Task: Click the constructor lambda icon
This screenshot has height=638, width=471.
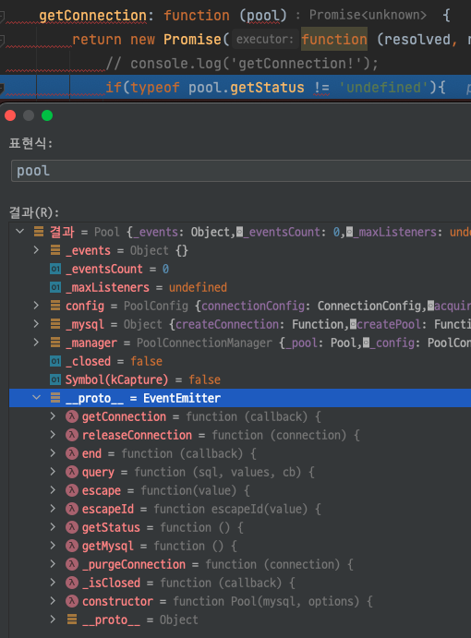Action: pyautogui.click(x=72, y=601)
